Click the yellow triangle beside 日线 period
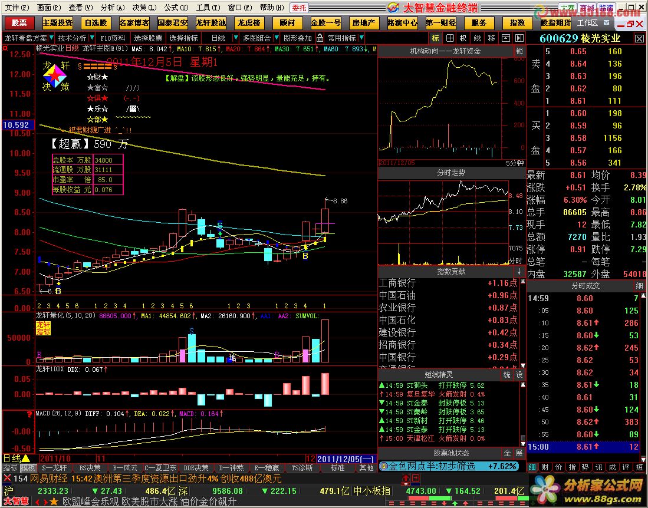The height and width of the screenshot is (508, 648). 25,458
